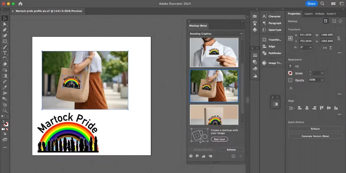Viewport: 346px width, 173px height.
Task: Open the OpenType panel
Action: click(275, 30)
